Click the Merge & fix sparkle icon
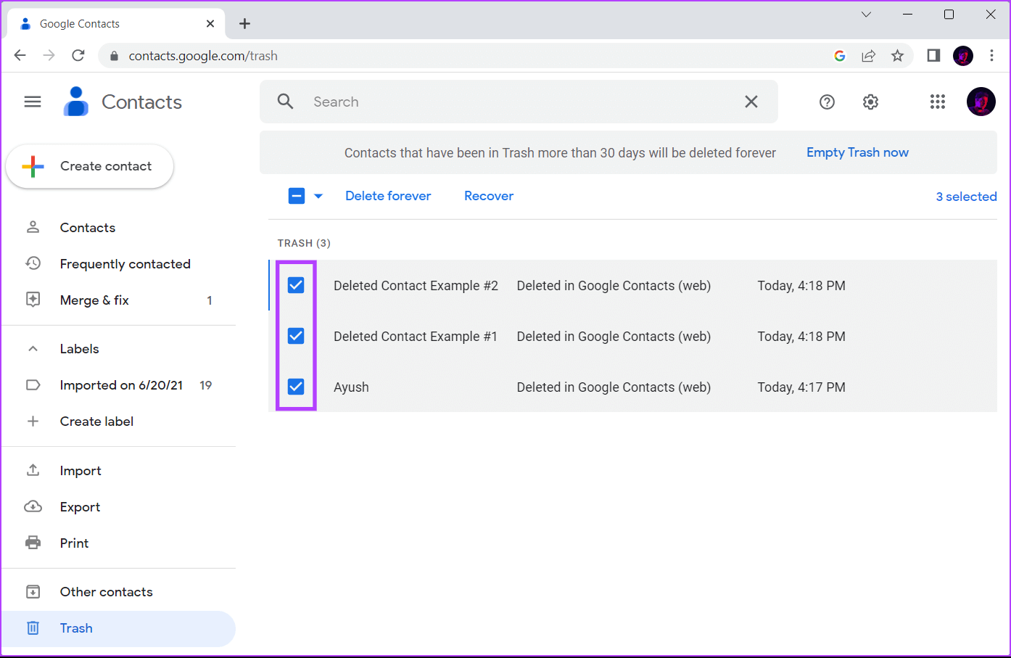The height and width of the screenshot is (658, 1011). 33,300
